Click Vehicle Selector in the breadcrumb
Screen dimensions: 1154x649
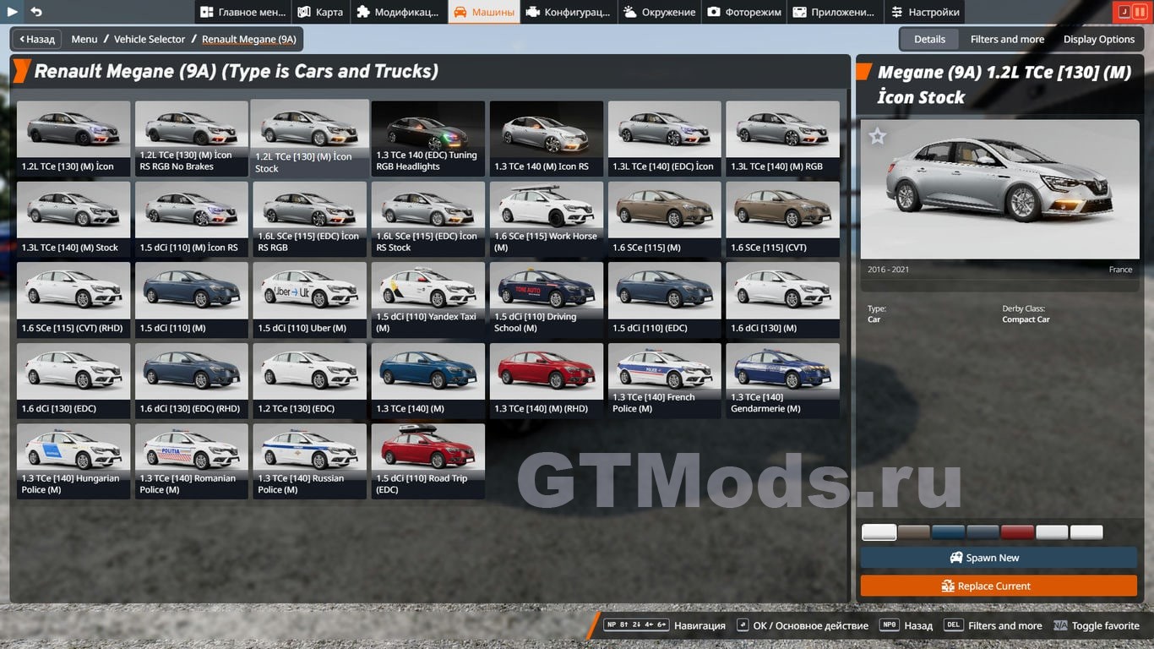click(x=149, y=39)
